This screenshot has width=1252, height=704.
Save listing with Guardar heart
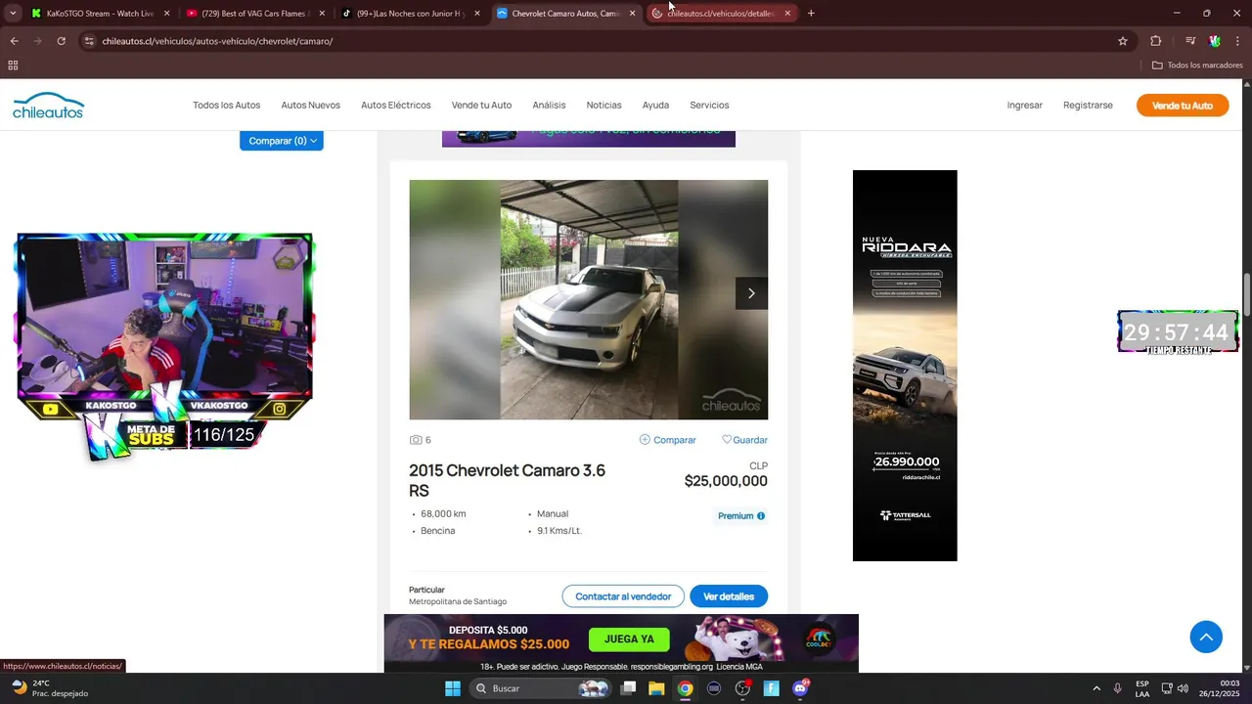[744, 440]
